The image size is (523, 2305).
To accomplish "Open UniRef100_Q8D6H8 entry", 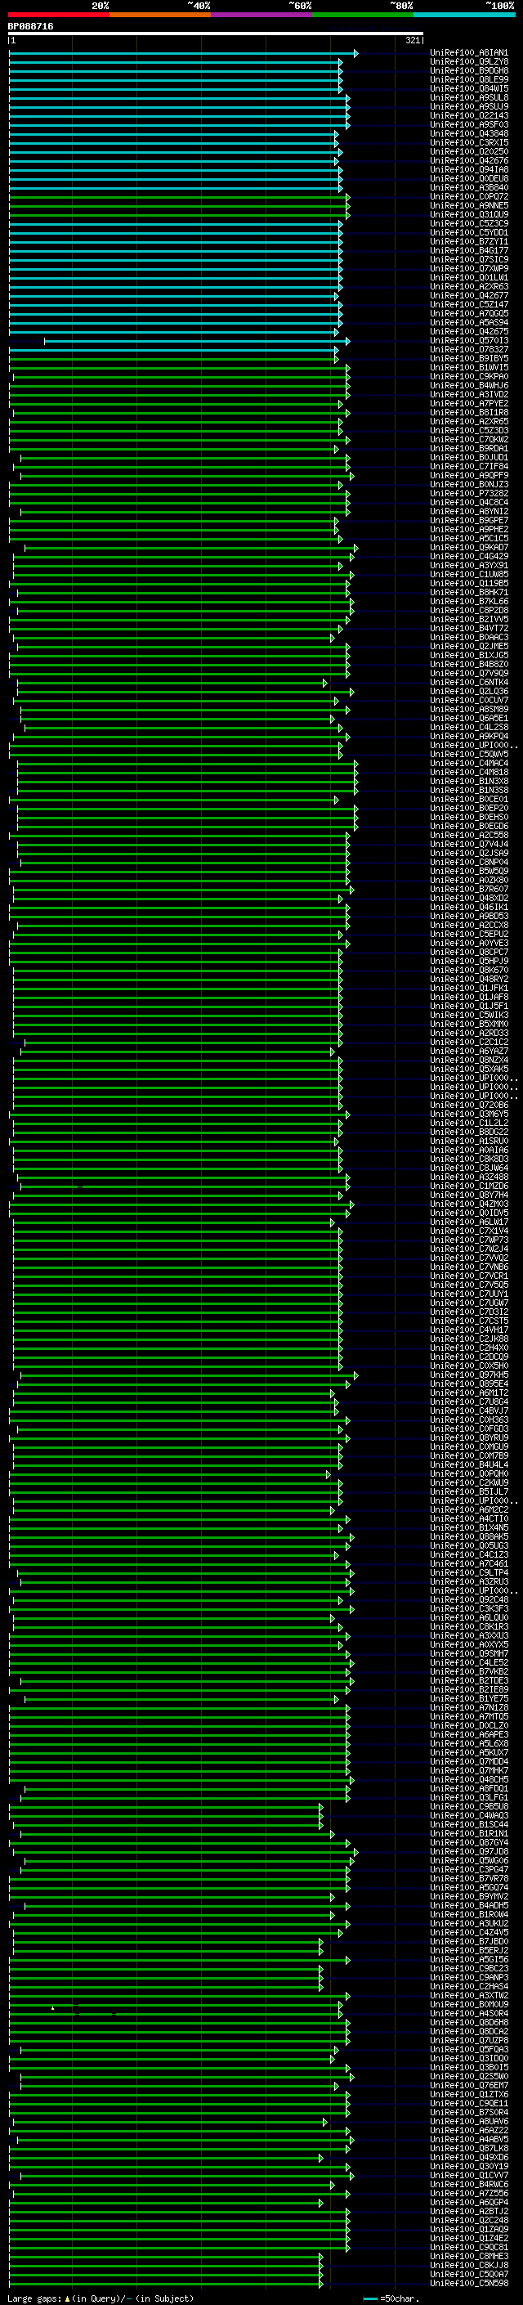I will (468, 2022).
